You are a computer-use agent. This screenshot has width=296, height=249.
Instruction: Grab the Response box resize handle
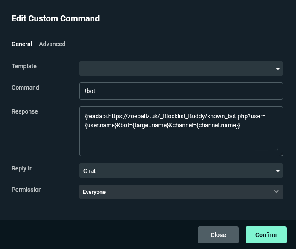[x=276, y=149]
